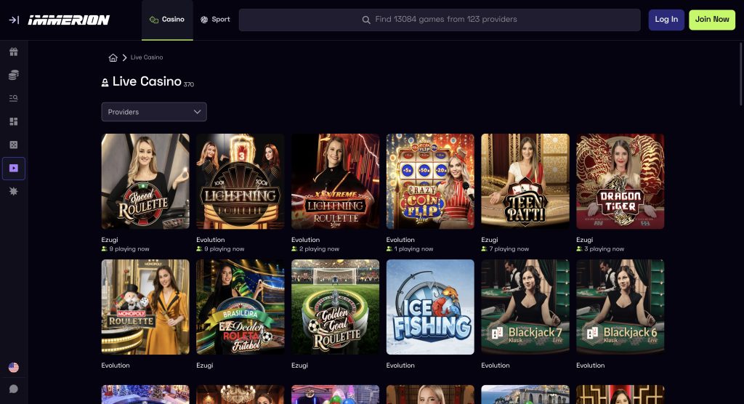The image size is (744, 404).
Task: Open Blackjack 6 Klasik thumbnail
Action: coord(620,307)
